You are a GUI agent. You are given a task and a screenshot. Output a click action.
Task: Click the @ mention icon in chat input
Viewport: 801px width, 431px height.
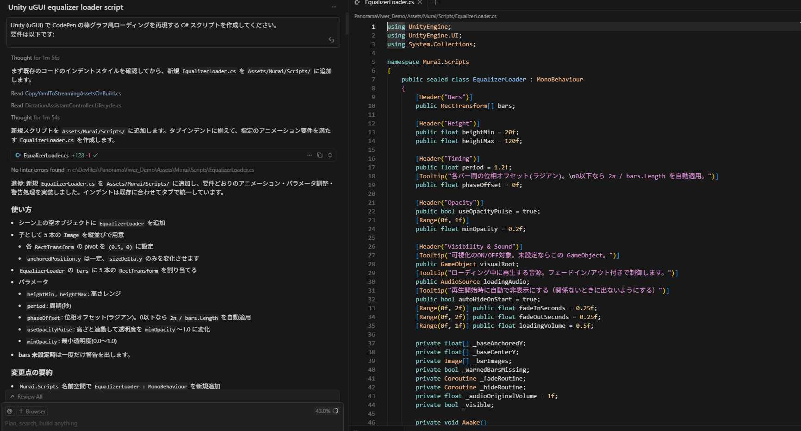tap(9, 411)
